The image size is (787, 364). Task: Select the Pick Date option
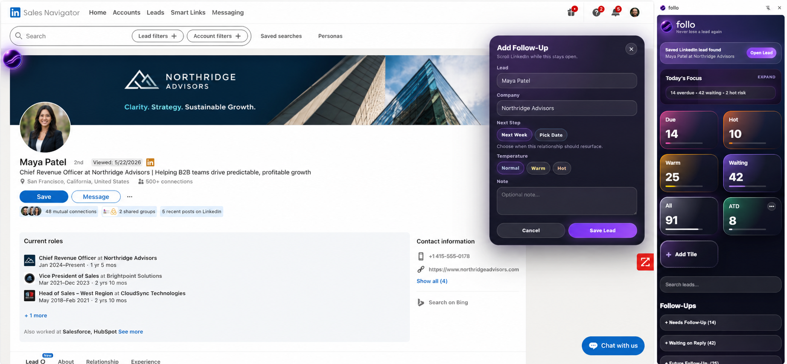[551, 135]
